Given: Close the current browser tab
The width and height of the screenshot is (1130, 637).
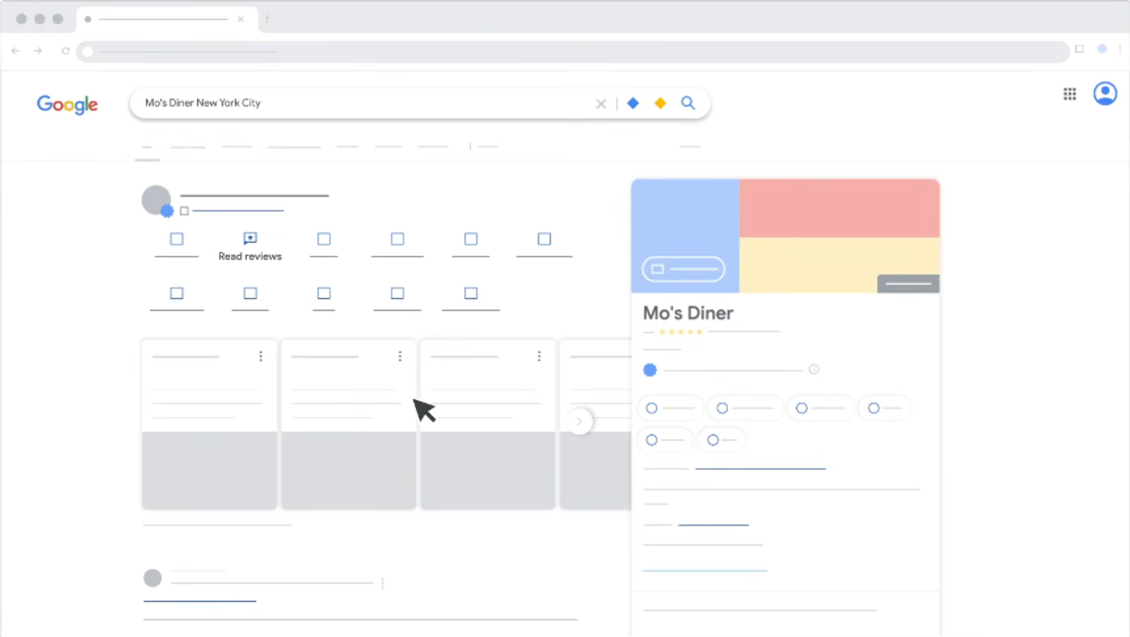Looking at the screenshot, I should click(x=241, y=19).
